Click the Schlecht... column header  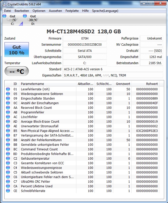tap(104, 84)
